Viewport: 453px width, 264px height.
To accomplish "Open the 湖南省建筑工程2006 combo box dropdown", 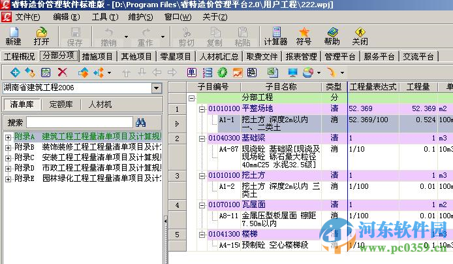I will (156, 88).
